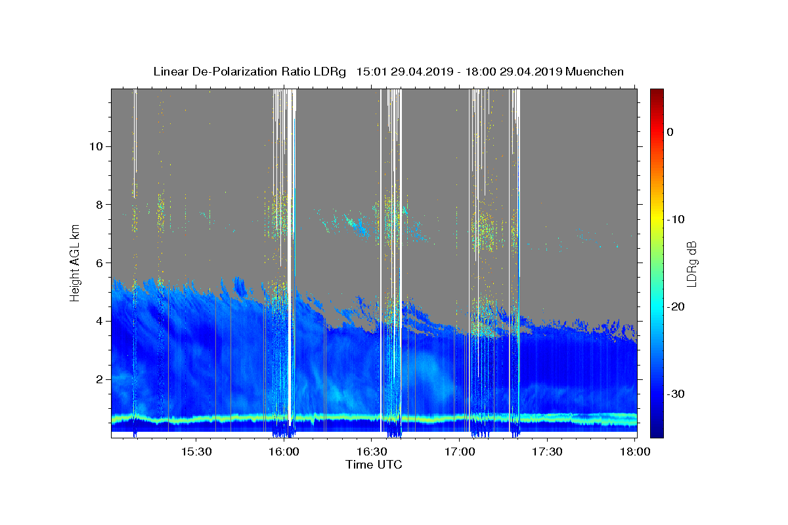Image resolution: width=788 pixels, height=525 pixels.
Task: Click the 17:30 time tick label
Action: [547, 451]
